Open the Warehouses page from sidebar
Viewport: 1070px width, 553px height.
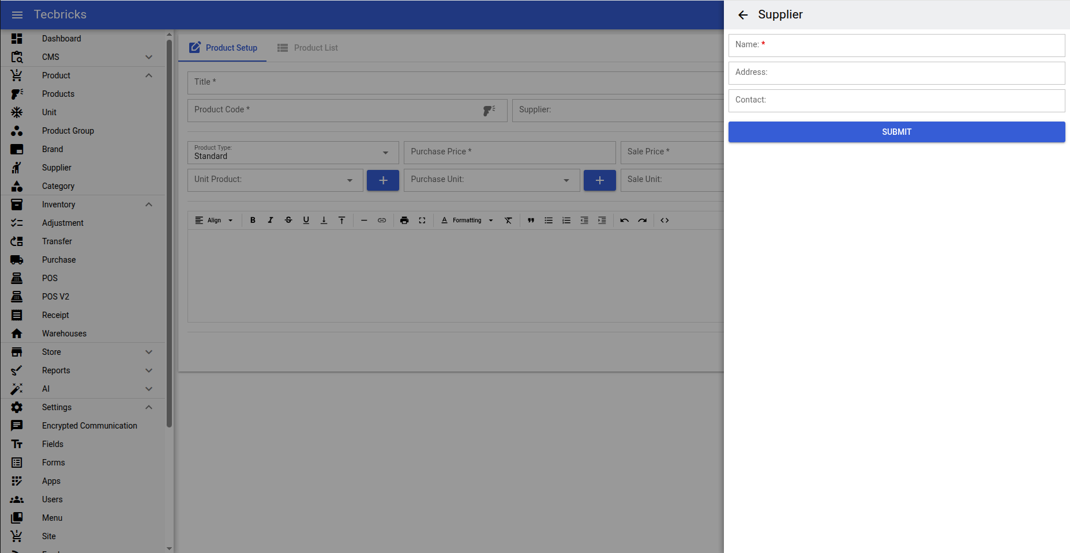click(x=82, y=334)
